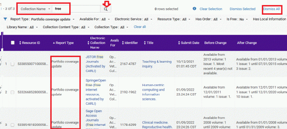Open the Library Name filter dropdown
The image size is (287, 129).
[x=22, y=27]
